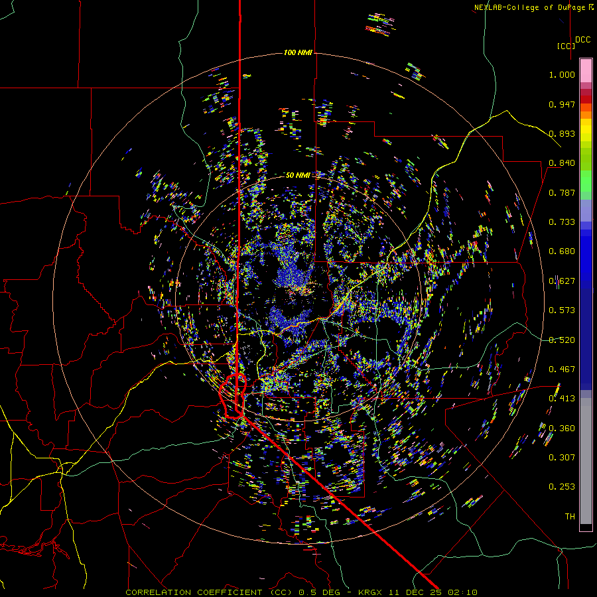This screenshot has width=597, height=597.
Task: Click the gray segment of color bar
Action: [x=586, y=461]
